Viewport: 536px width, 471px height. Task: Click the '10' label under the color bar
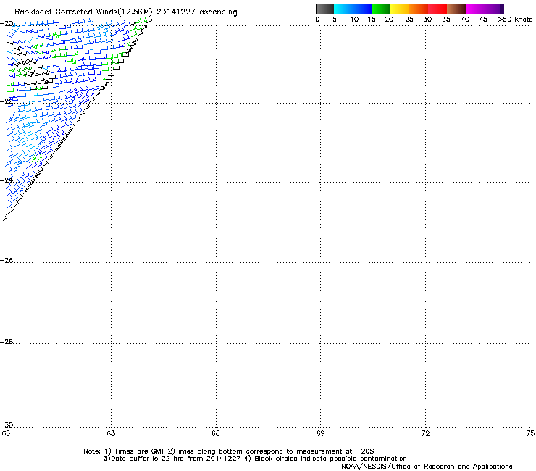354,20
